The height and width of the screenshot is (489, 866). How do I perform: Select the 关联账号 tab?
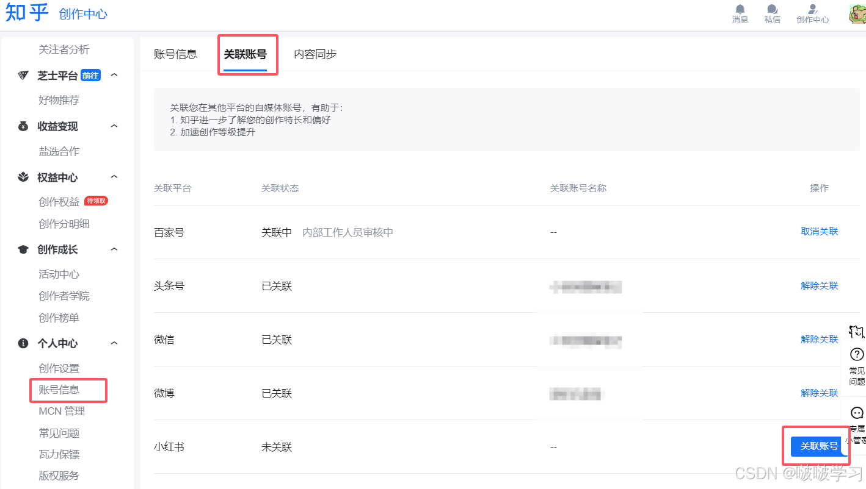(245, 54)
